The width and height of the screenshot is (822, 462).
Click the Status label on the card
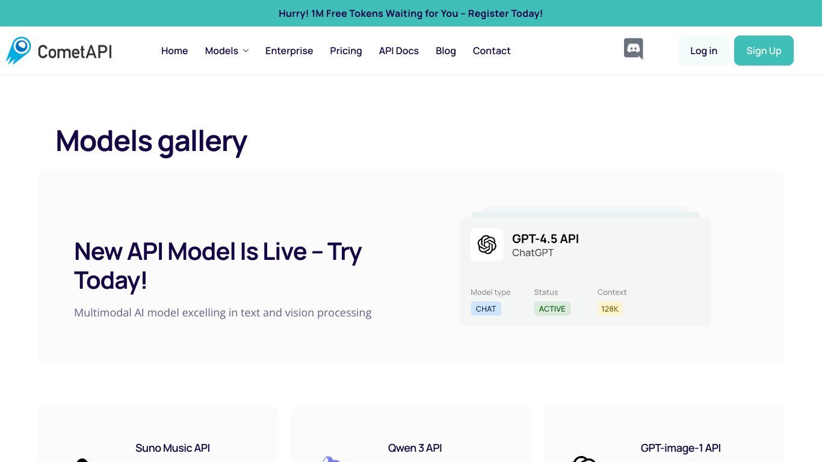tap(546, 292)
